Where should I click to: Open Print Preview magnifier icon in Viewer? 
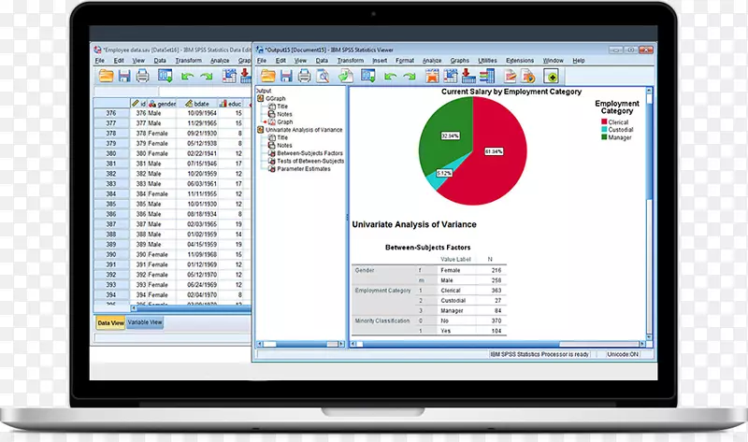click(323, 76)
